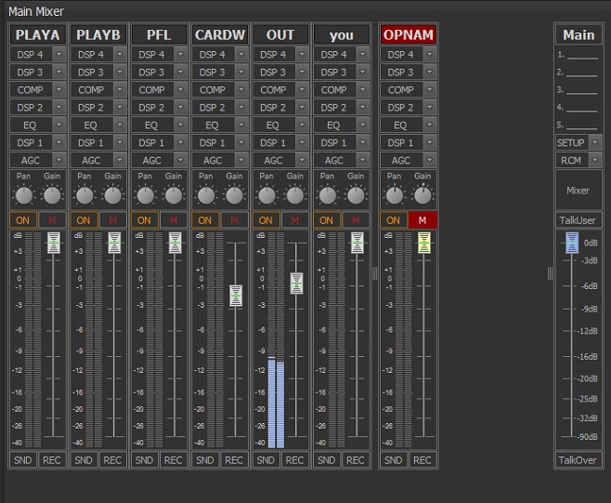Click the PFL channel name header
The height and width of the screenshot is (503, 611).
click(x=159, y=35)
